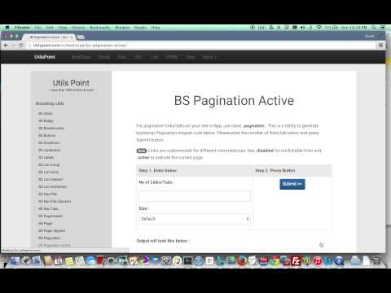The image size is (391, 293).
Task: Open BS Pageheader in the sidebar
Action: (x=51, y=216)
